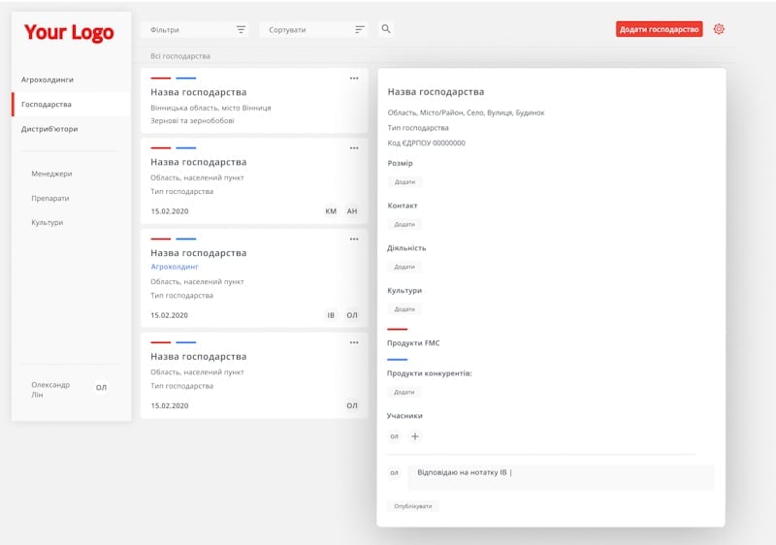This screenshot has width=776, height=545.
Task: Click the ІВ avatar badge on card
Action: pyautogui.click(x=331, y=315)
